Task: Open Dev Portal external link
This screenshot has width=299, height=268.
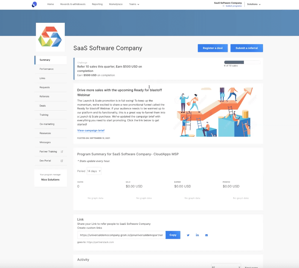Action: tap(50, 161)
